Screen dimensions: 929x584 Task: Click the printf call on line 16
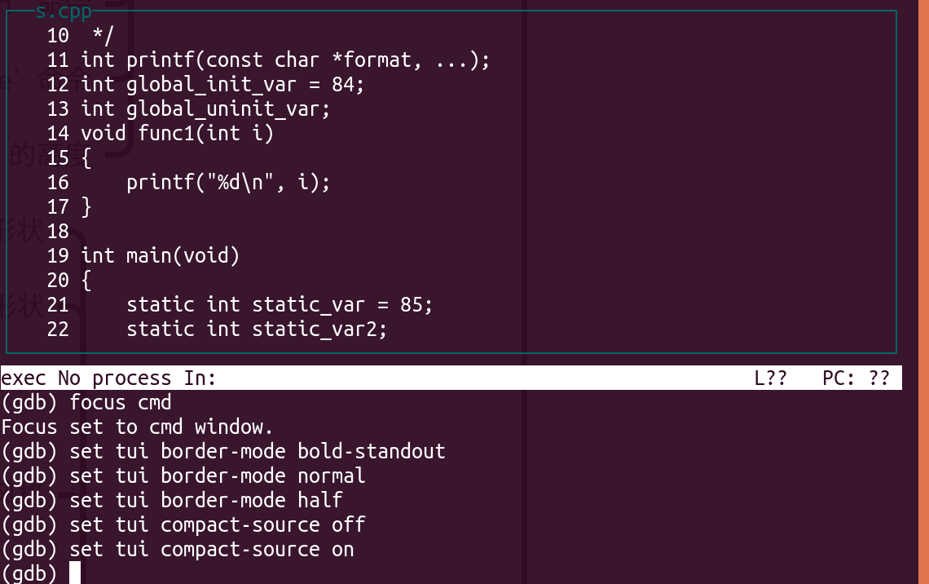[x=228, y=182]
